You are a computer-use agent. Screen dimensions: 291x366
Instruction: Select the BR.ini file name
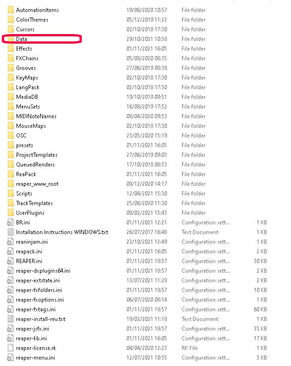[23, 223]
